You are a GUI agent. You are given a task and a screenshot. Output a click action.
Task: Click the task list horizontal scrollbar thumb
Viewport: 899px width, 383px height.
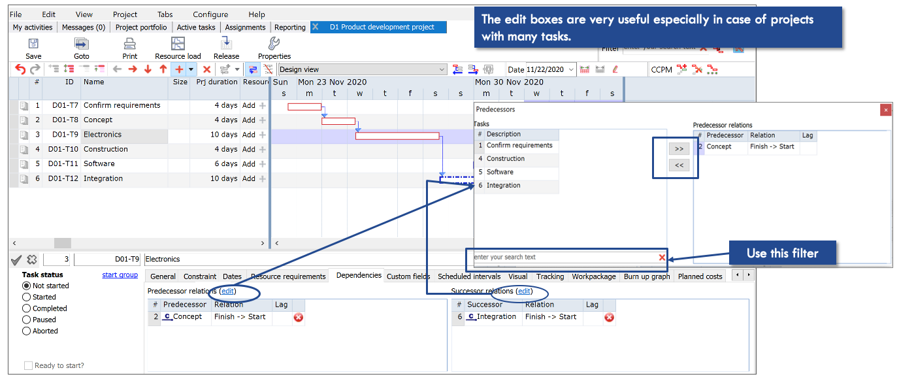(62, 243)
